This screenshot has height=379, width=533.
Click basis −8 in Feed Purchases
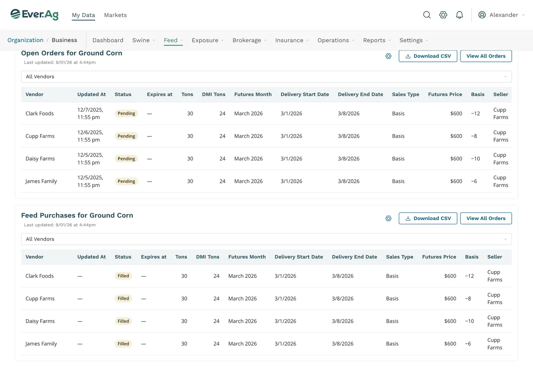click(468, 298)
